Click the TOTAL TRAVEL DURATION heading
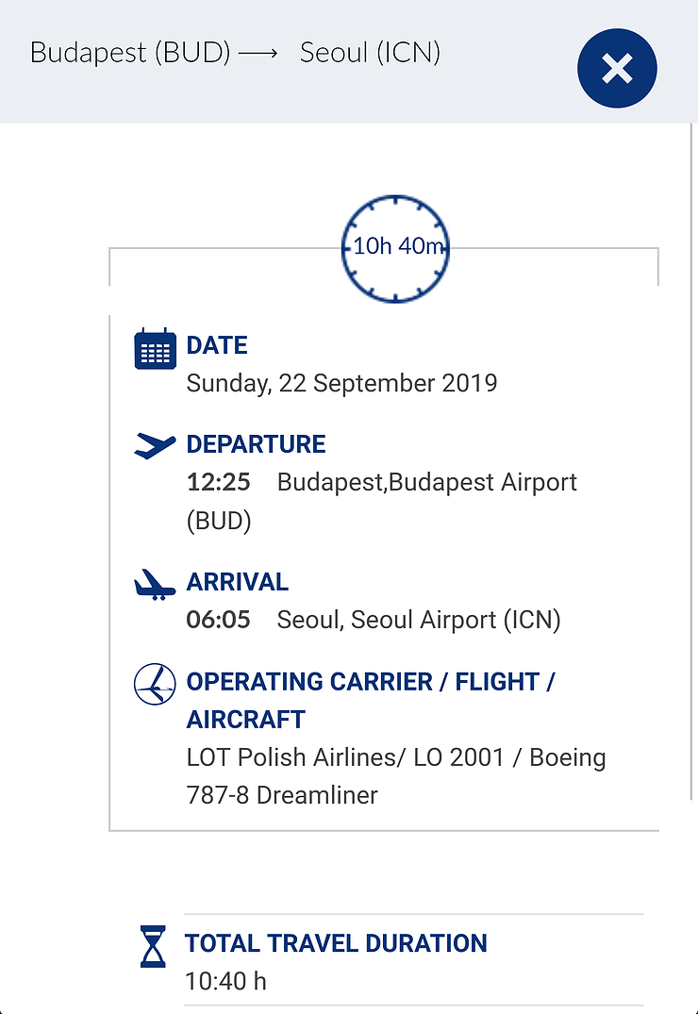This screenshot has height=1014, width=698. (336, 943)
